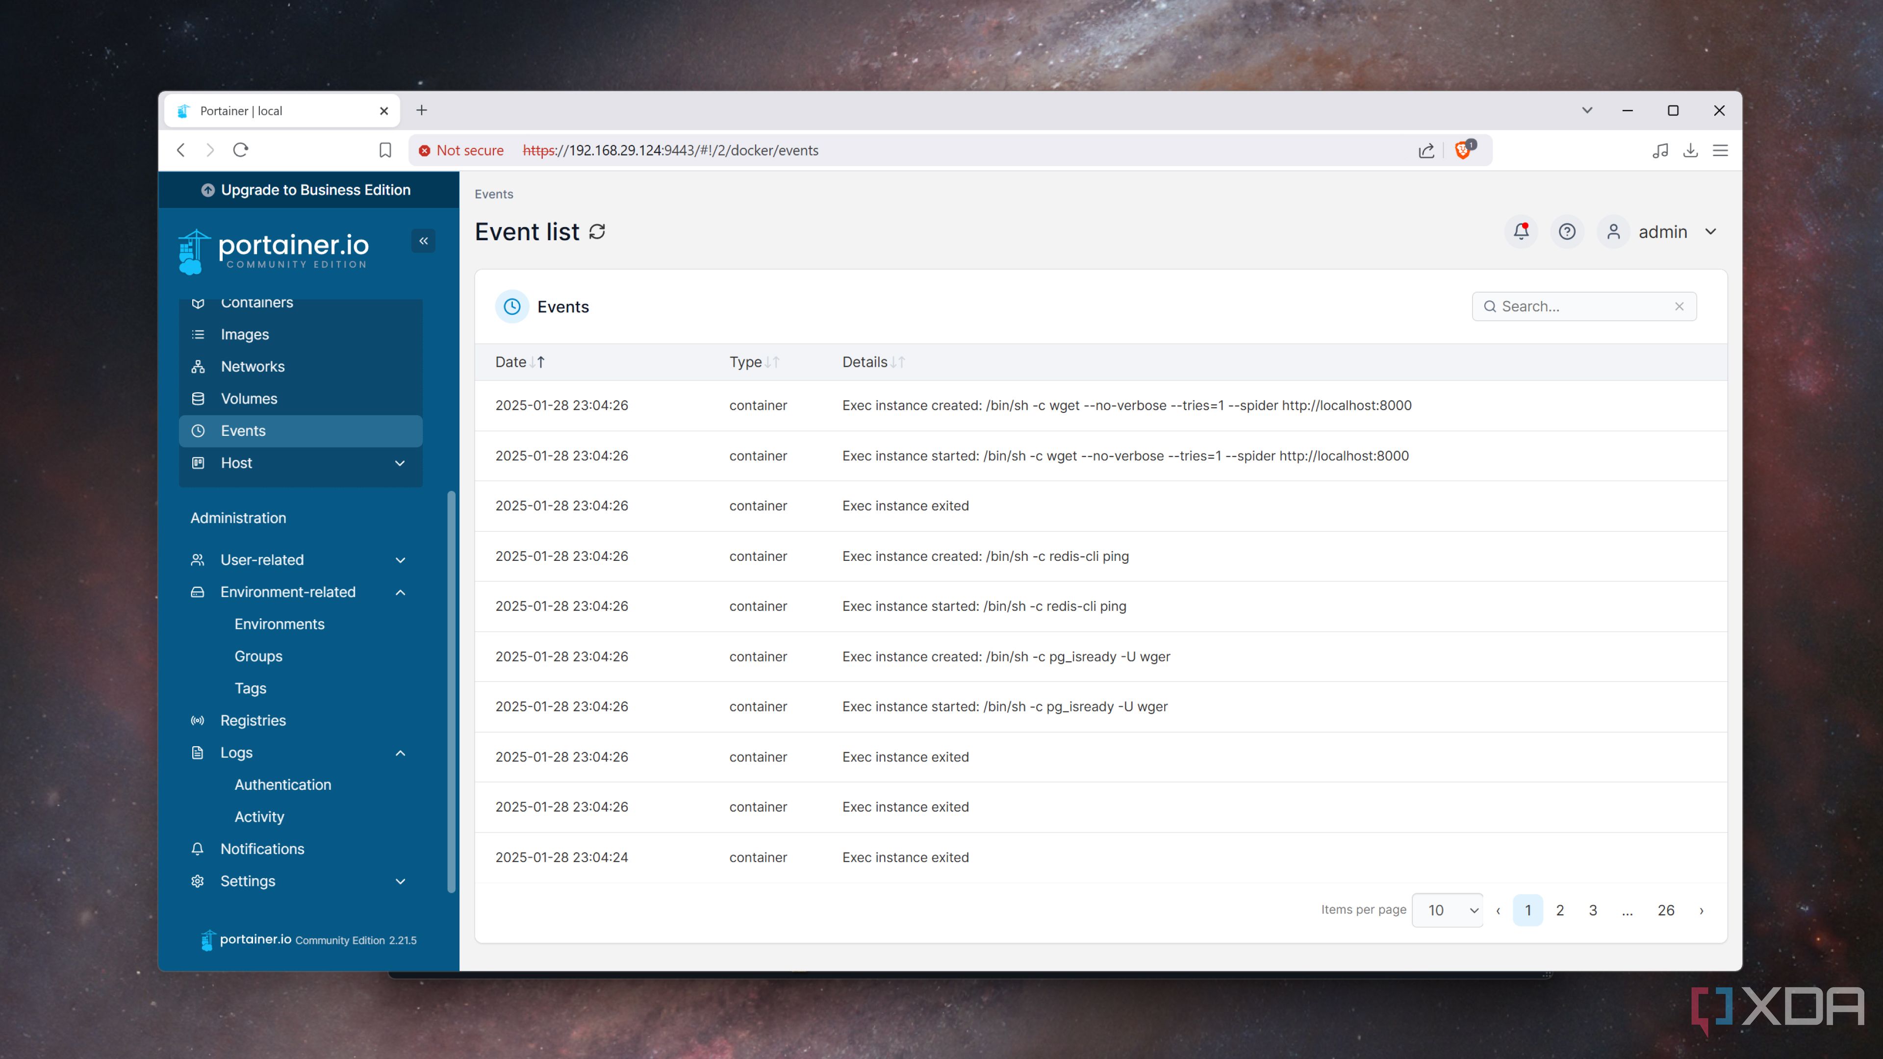
Task: Open Brave Shields lion icon
Action: 1463,150
